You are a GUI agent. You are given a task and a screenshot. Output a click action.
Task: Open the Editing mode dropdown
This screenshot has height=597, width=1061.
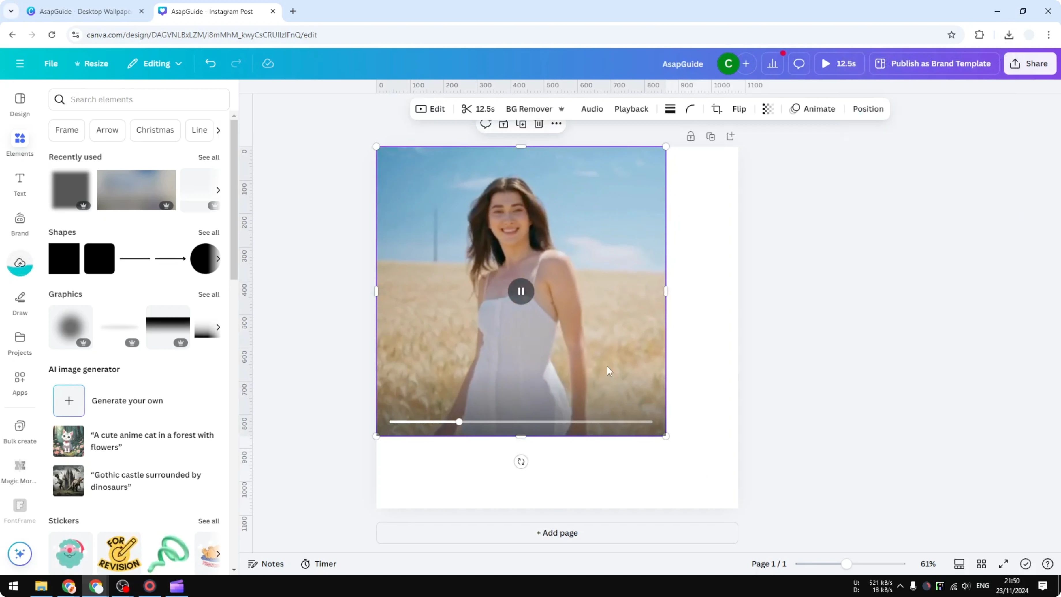155,63
